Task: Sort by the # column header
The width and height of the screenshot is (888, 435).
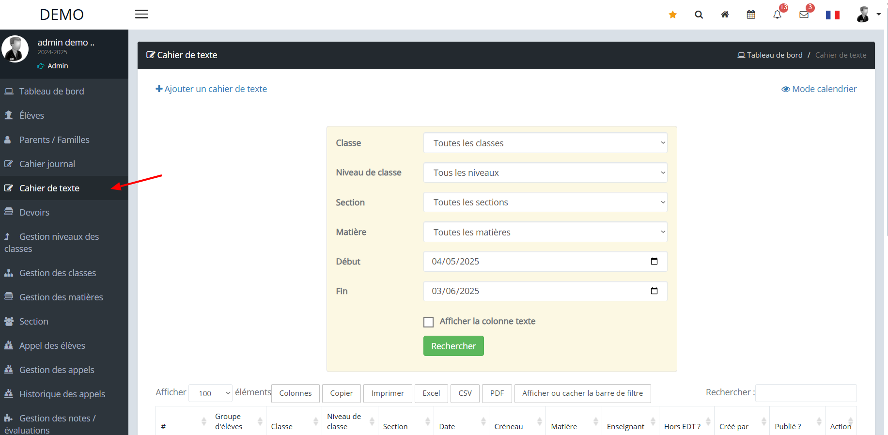Action: (x=183, y=421)
